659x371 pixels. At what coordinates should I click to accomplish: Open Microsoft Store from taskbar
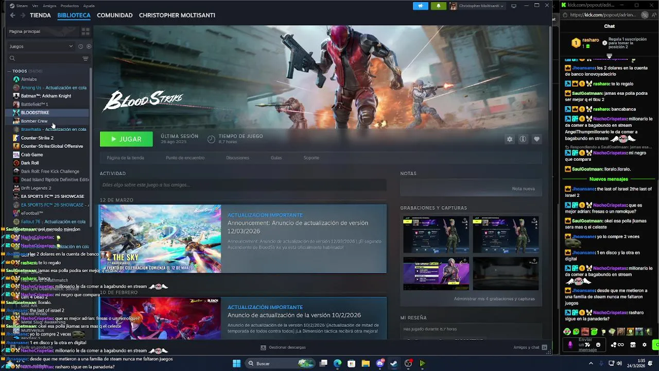(351, 363)
